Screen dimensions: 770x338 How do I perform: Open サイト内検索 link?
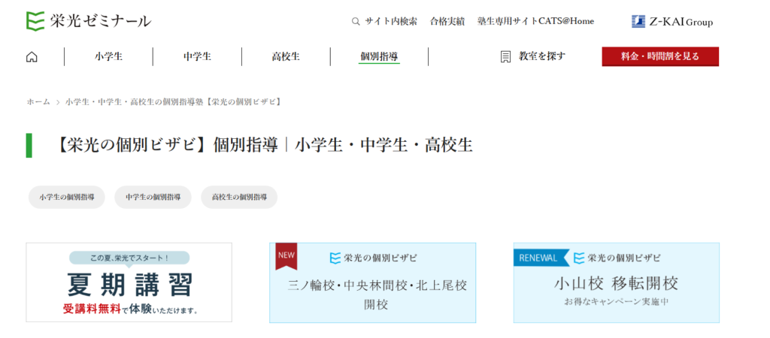tap(391, 22)
